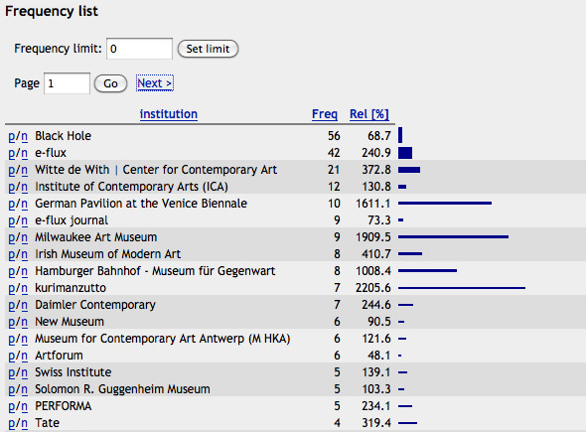Click the blue bar in the kurimanzutto row
The width and height of the screenshot is (586, 432).
pyautogui.click(x=462, y=288)
